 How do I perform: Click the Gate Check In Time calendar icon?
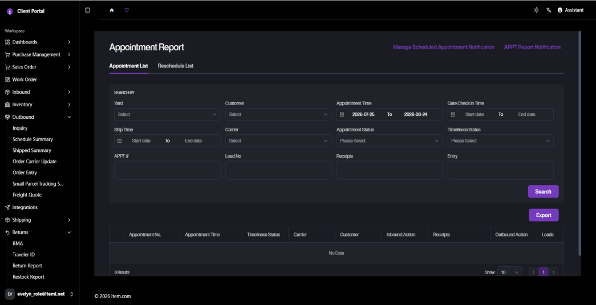[453, 114]
